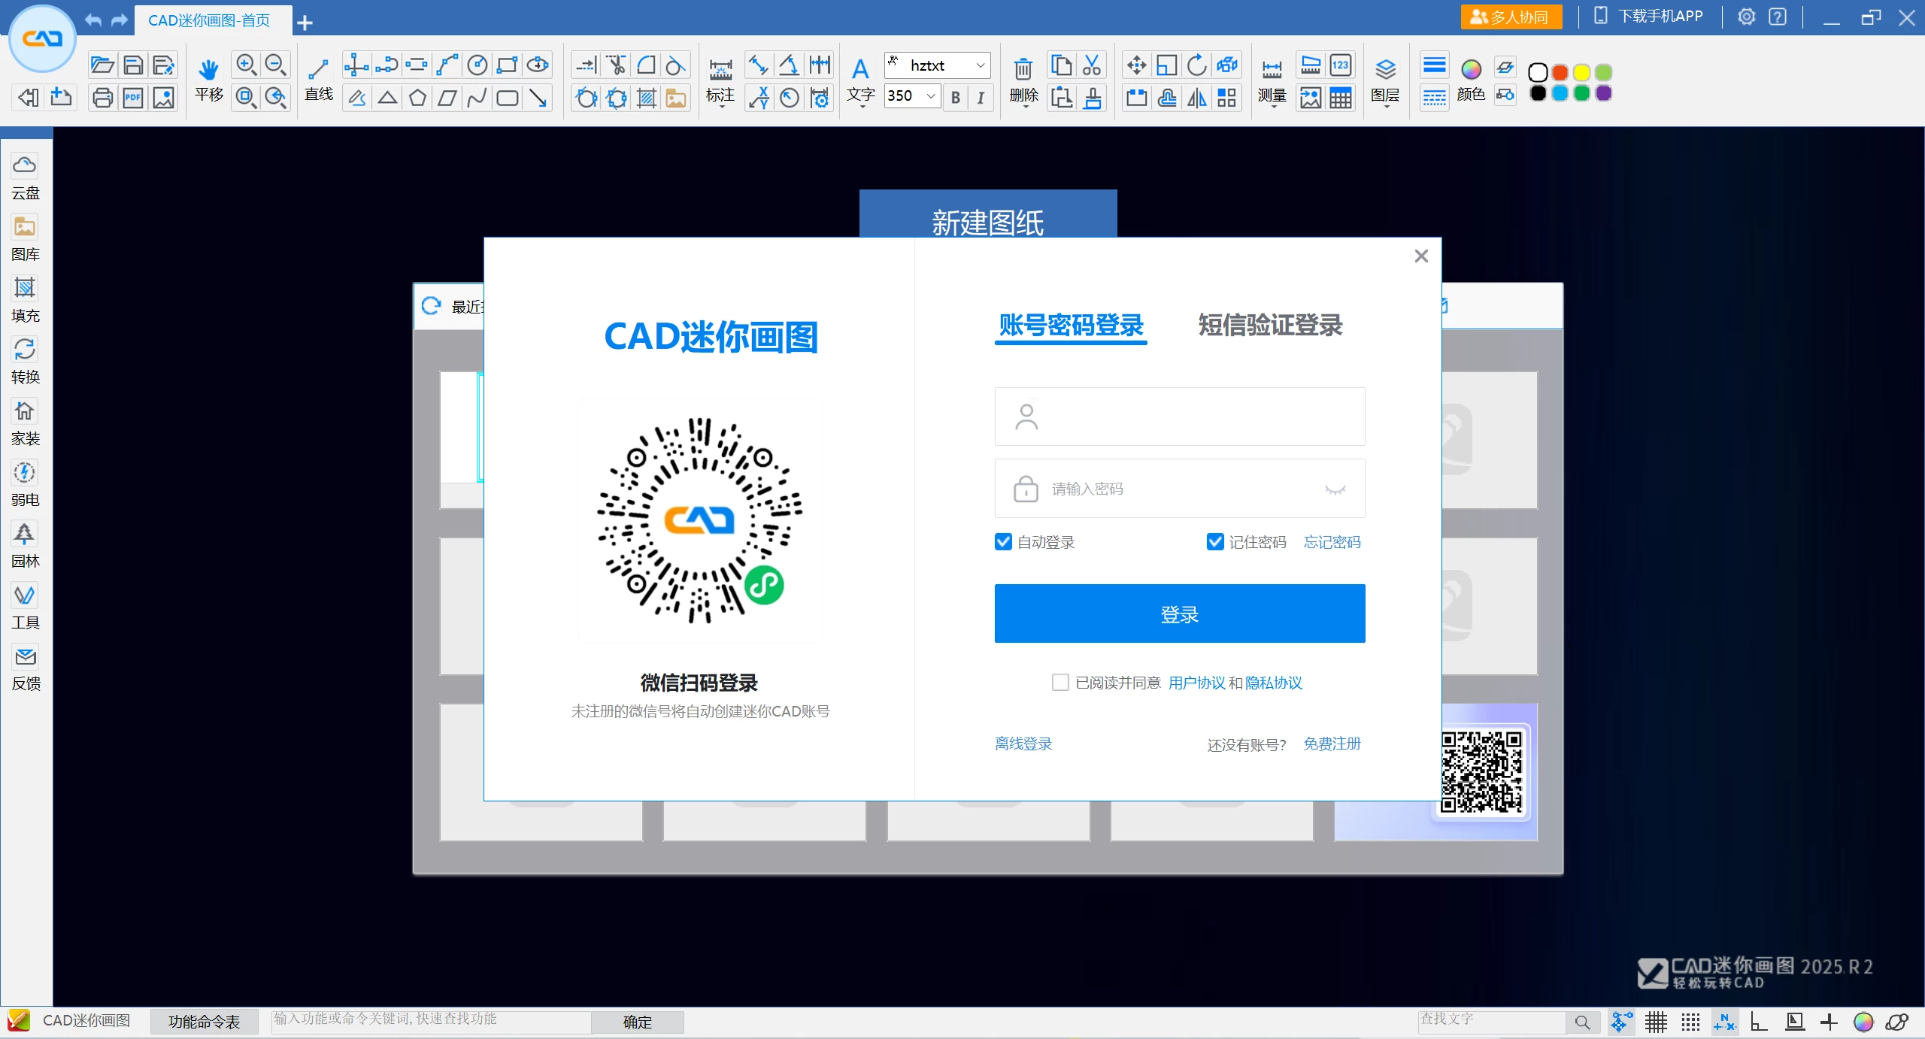Viewport: 1925px width, 1039px height.
Task: Click the blue 登录 button
Action: pos(1179,613)
